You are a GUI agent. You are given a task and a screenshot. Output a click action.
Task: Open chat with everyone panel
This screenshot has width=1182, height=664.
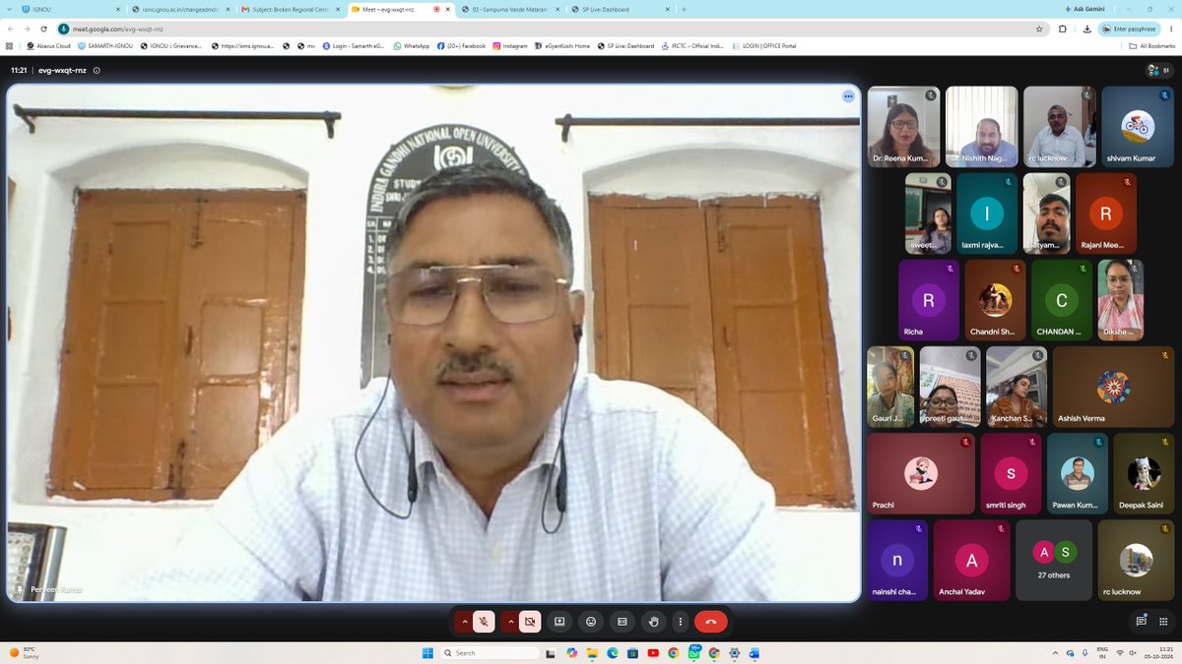coord(1141,622)
